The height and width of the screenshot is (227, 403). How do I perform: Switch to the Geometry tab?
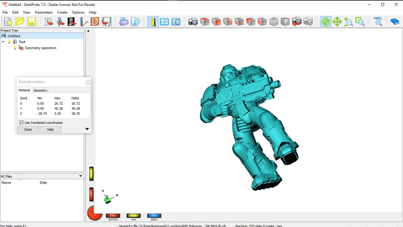point(40,91)
